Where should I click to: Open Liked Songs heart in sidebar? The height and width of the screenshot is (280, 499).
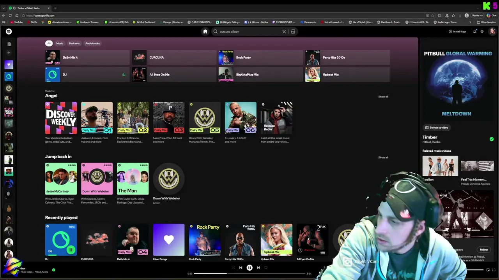(x=9, y=65)
